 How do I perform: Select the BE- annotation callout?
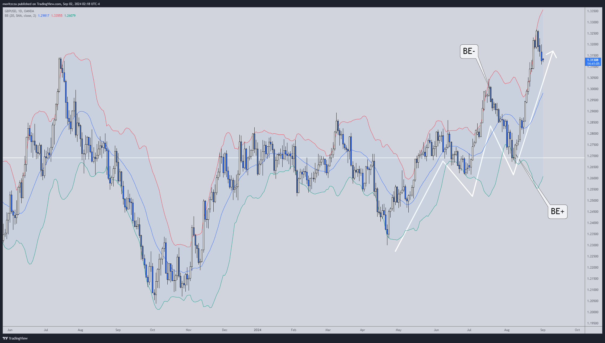pyautogui.click(x=470, y=50)
